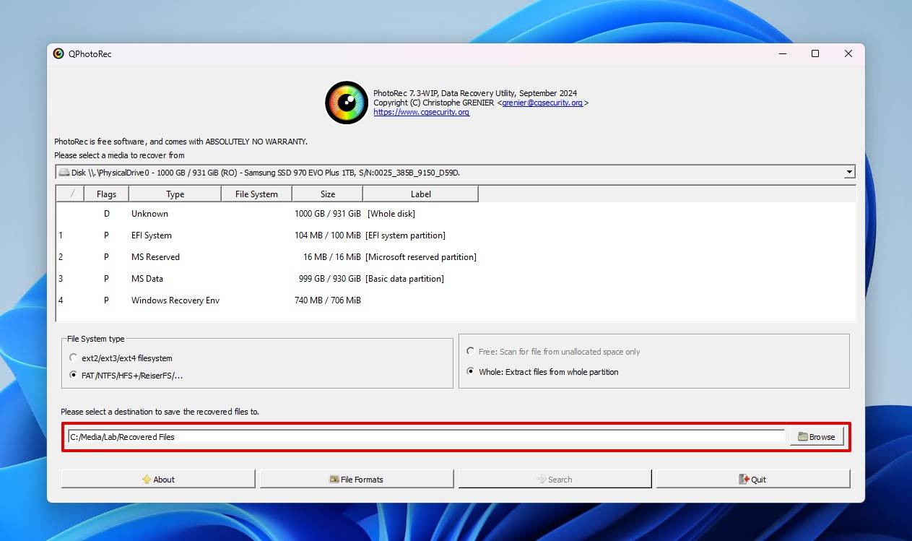Sort by the Type column header
This screenshot has width=912, height=541.
(175, 194)
